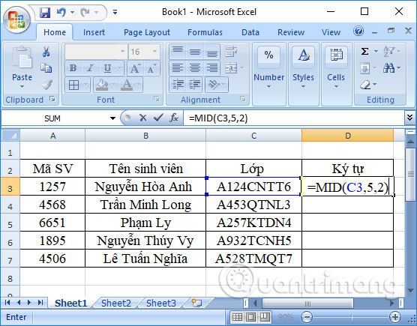Screen dimensions: 417x326
Task: Open the Page Layout ribbon tab
Action: pos(147,32)
